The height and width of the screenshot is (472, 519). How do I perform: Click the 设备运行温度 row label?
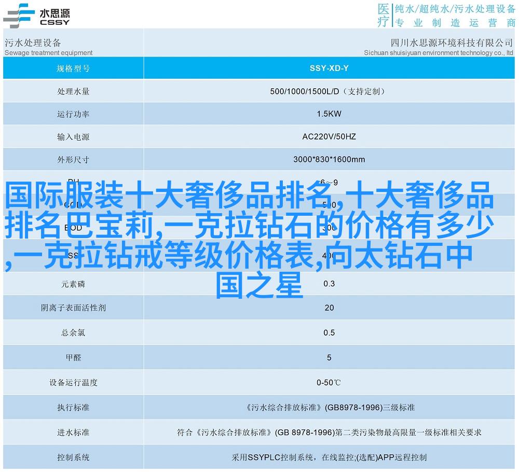point(73,383)
